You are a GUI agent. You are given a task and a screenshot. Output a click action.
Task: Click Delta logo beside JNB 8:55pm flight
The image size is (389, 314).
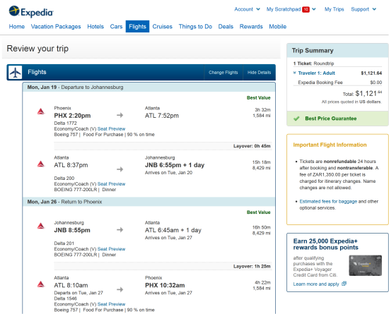pyautogui.click(x=41, y=226)
